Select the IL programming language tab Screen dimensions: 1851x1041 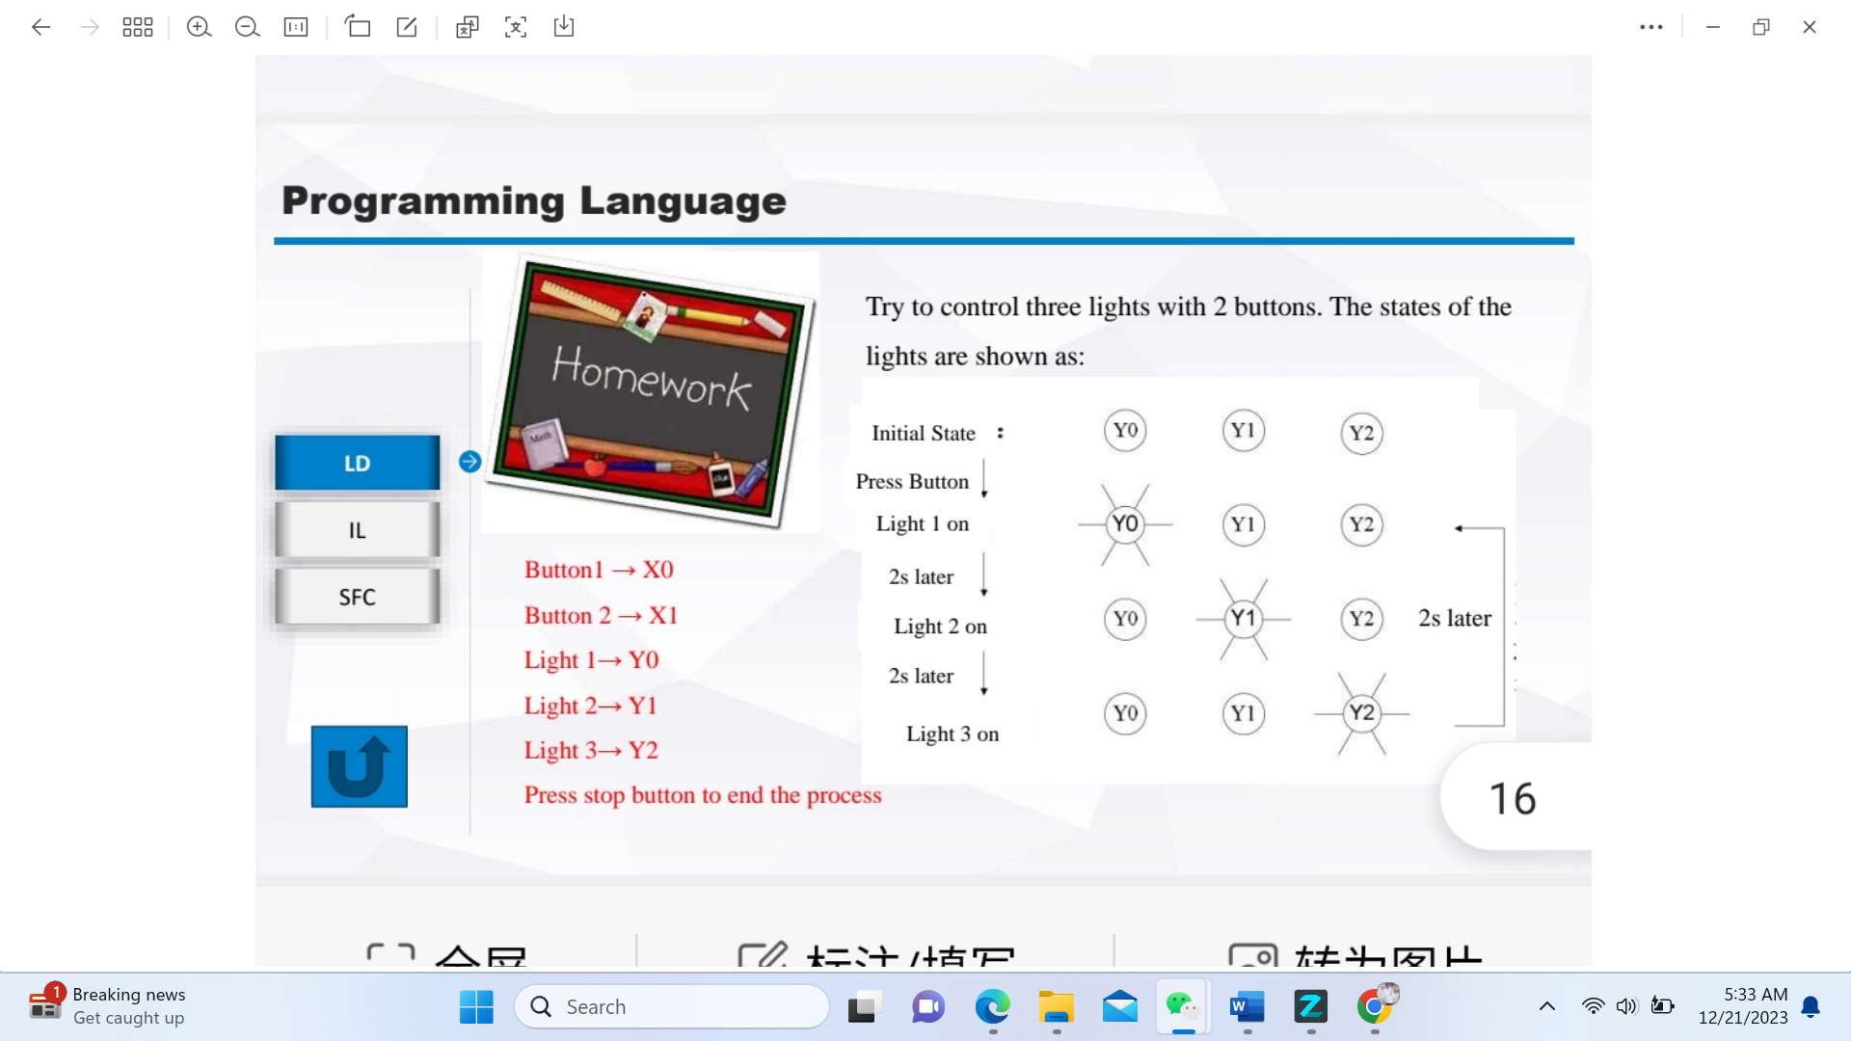click(359, 530)
